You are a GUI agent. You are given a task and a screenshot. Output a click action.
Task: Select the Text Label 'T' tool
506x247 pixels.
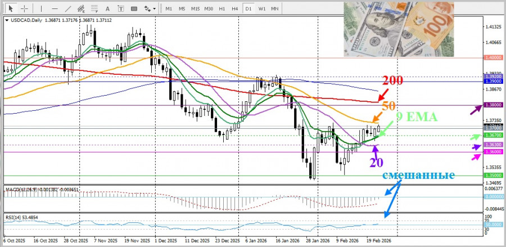(121, 8)
